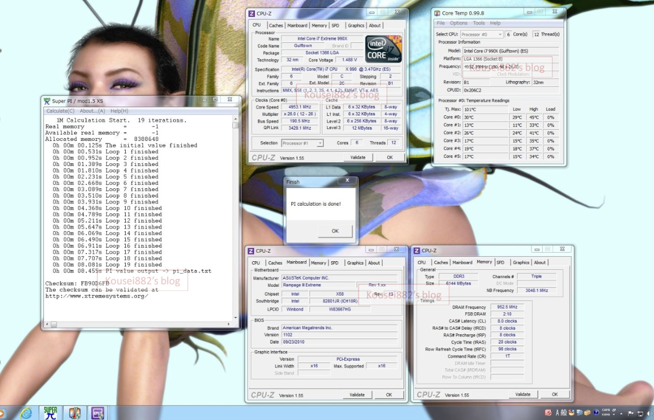
Task: Switch to the CPU-Z taskbar icon
Action: 98,412
